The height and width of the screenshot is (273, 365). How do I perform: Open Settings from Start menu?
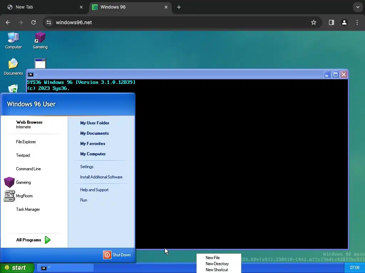point(87,167)
